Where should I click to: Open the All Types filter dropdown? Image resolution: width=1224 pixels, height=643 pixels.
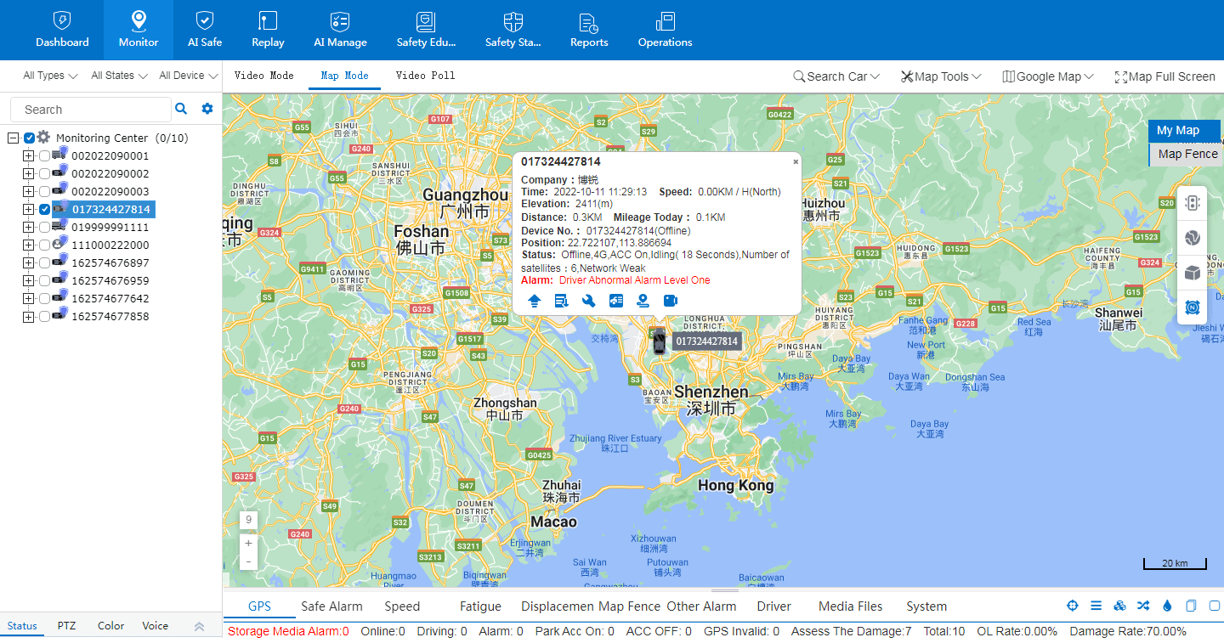(50, 76)
